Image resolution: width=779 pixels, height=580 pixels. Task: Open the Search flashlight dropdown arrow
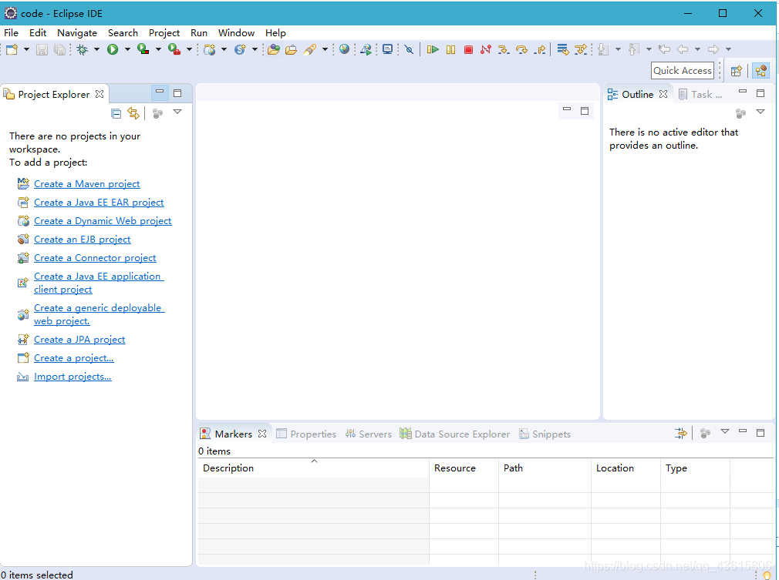click(325, 49)
